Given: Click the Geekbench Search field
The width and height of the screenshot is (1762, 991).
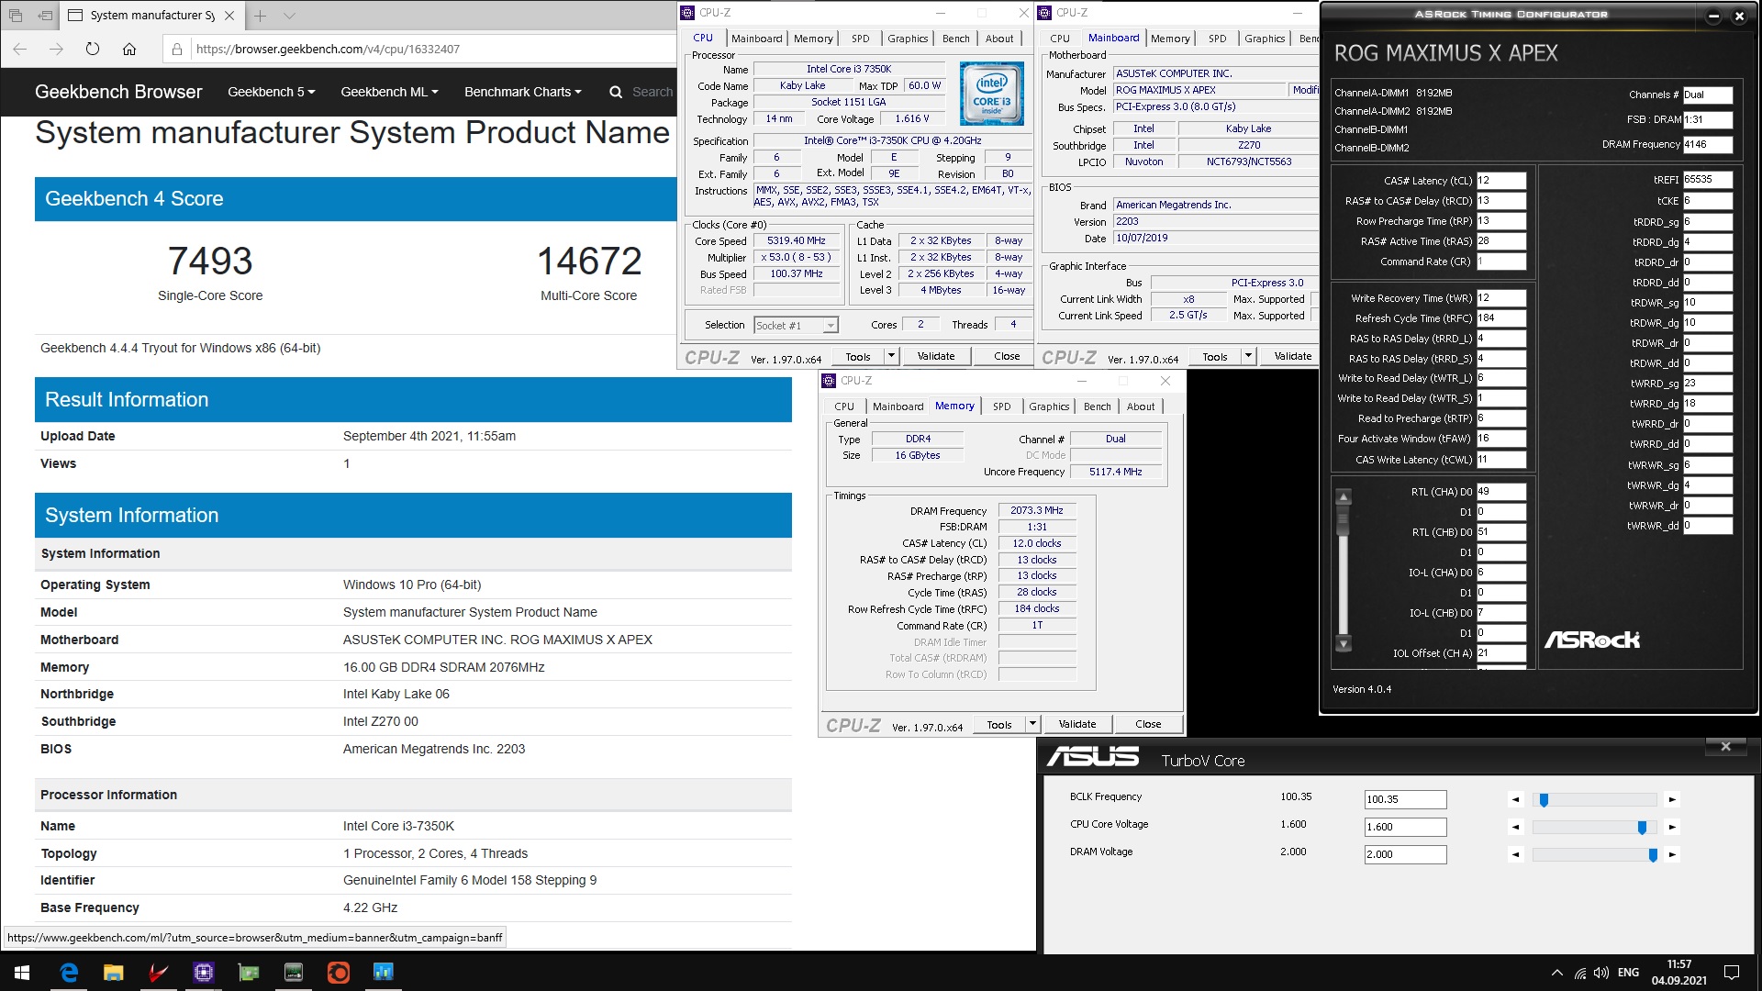Looking at the screenshot, I should [x=652, y=92].
